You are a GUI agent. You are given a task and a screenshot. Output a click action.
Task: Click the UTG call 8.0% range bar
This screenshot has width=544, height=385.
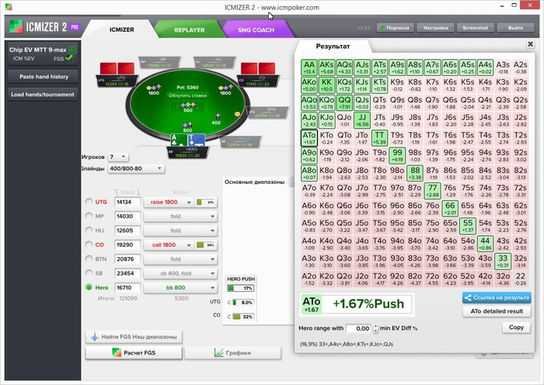click(242, 302)
